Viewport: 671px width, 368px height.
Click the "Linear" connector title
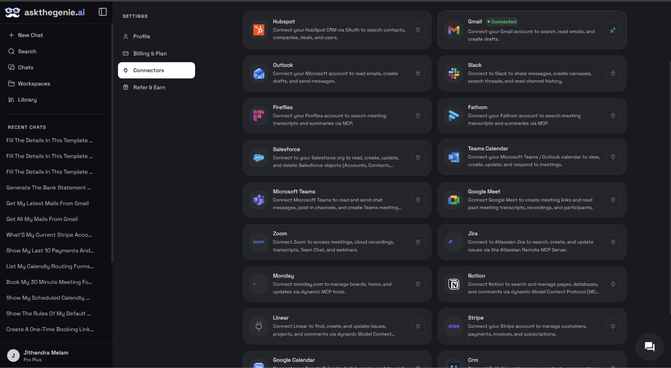point(281,318)
